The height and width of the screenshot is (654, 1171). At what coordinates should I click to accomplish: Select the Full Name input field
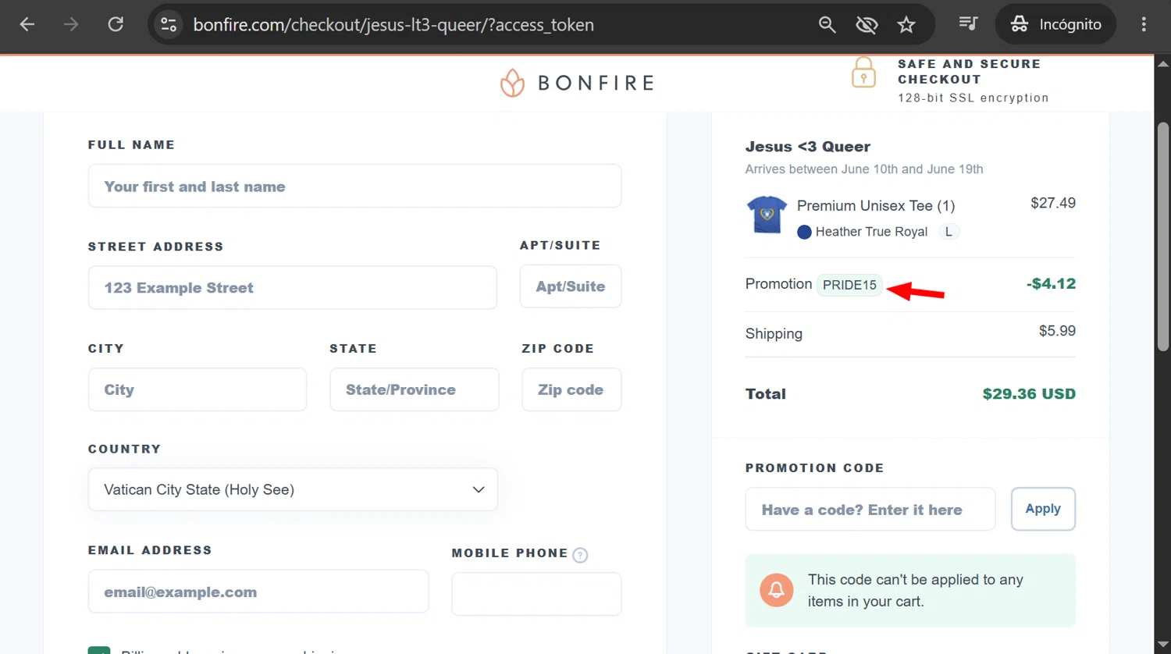click(354, 186)
